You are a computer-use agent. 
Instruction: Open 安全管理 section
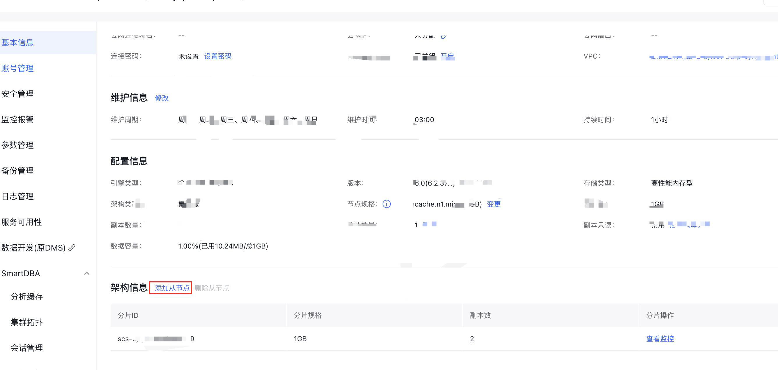pos(17,94)
